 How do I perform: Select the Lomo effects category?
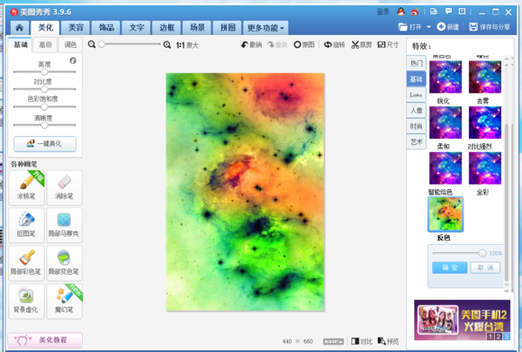(416, 95)
